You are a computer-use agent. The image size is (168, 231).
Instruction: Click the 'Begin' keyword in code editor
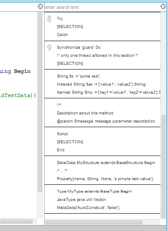(x=22, y=72)
